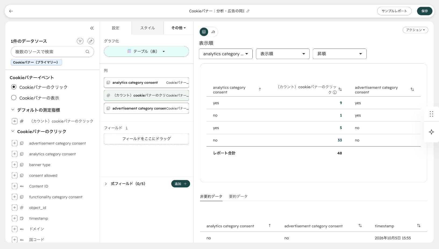The height and width of the screenshot is (249, 439).
Task: Add Content ID field with plus icon
Action: 15,186
